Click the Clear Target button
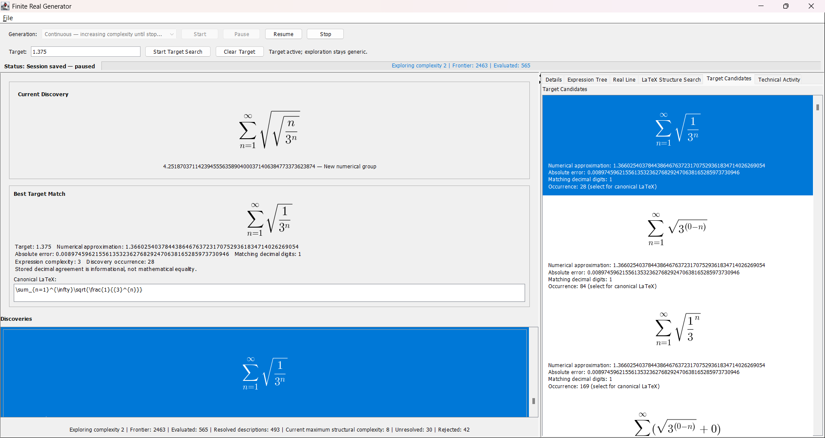The image size is (825, 438). pyautogui.click(x=239, y=52)
